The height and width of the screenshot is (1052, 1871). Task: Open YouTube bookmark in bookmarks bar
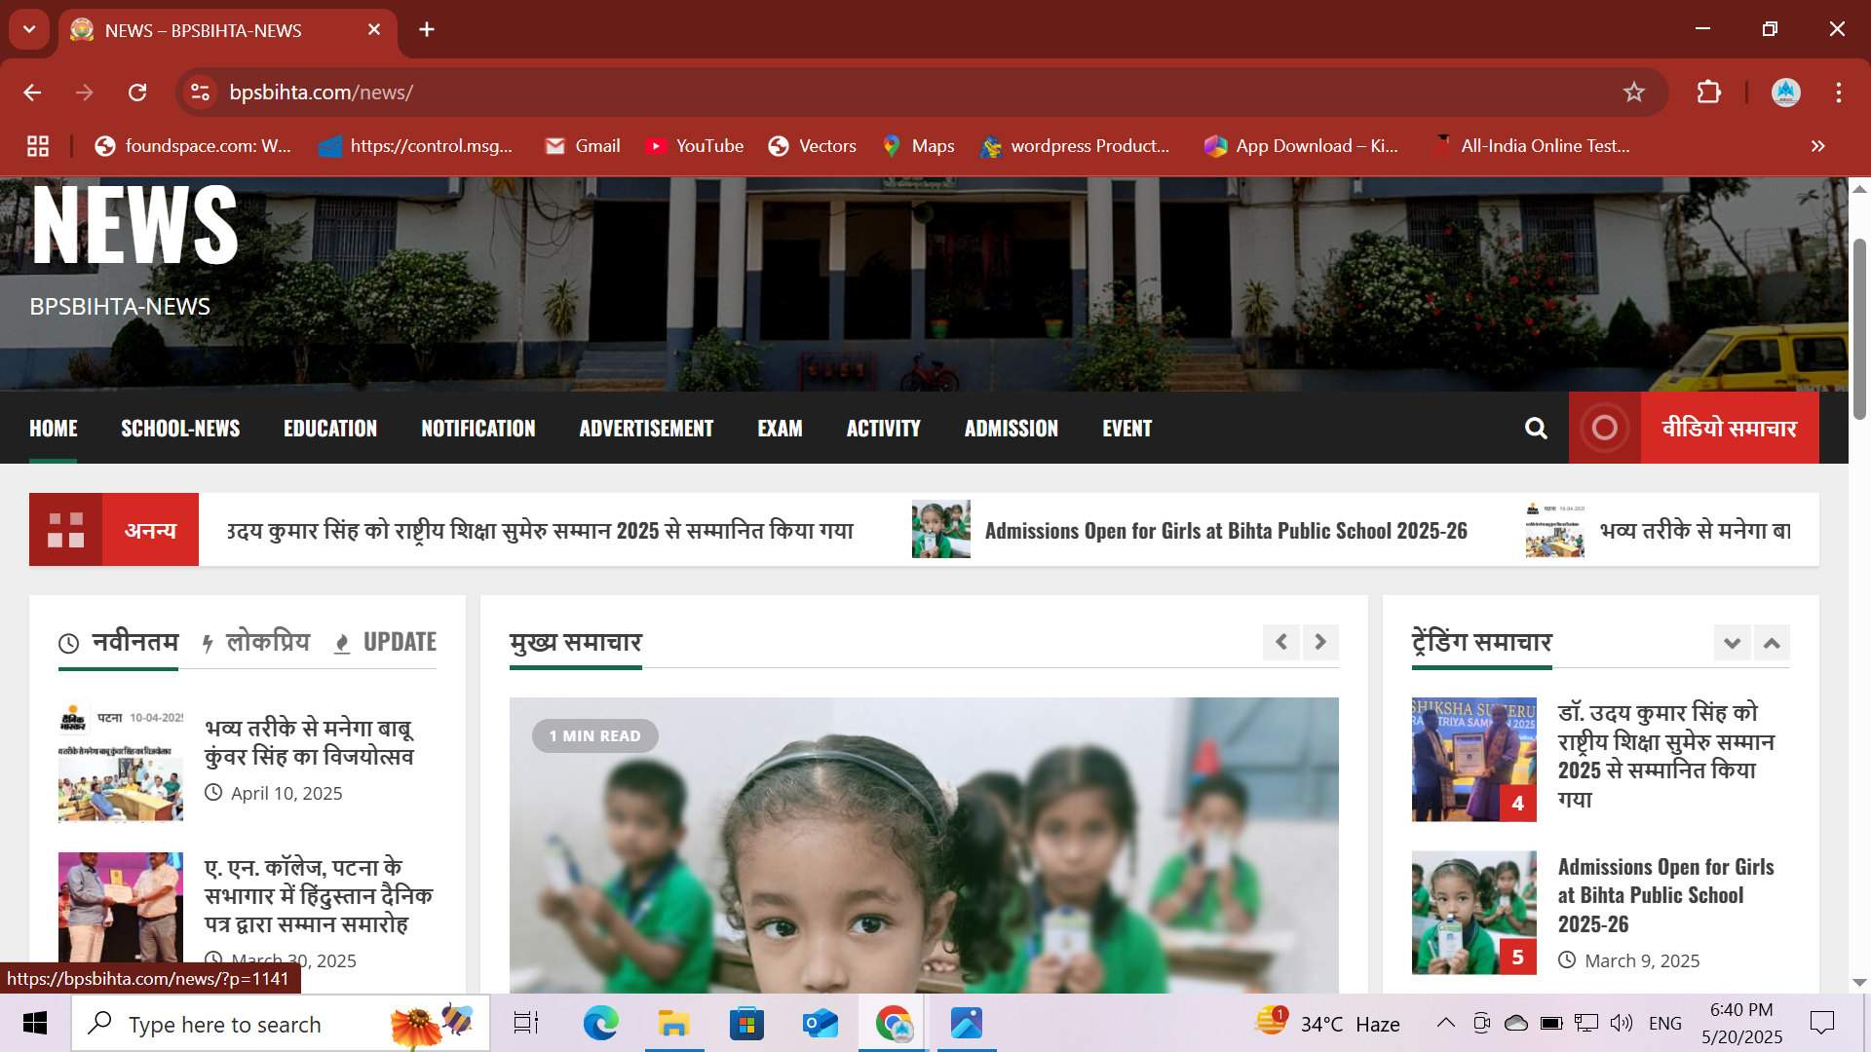click(x=694, y=146)
